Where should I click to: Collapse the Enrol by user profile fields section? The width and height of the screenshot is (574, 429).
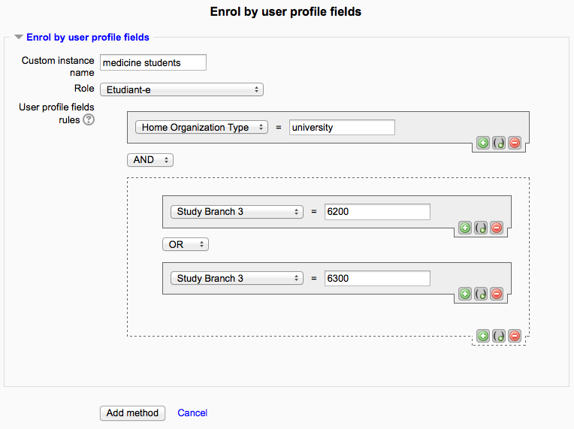19,37
